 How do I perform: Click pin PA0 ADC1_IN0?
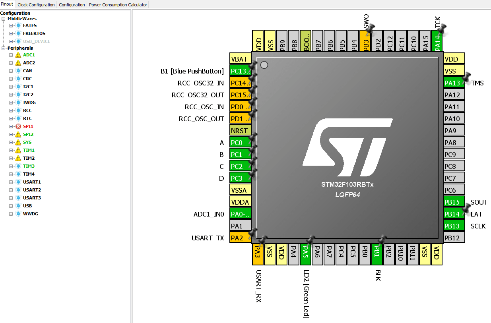tap(241, 214)
